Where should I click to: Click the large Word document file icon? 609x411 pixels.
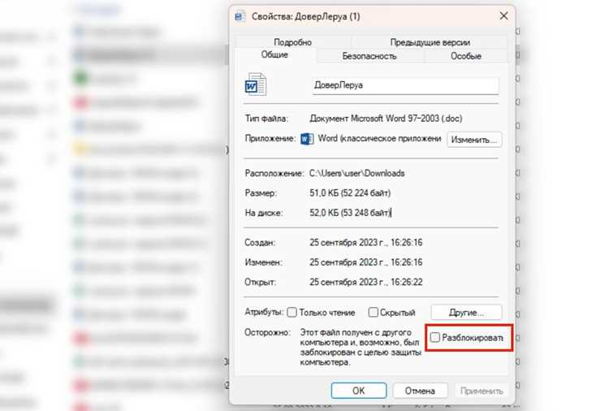pyautogui.click(x=256, y=84)
